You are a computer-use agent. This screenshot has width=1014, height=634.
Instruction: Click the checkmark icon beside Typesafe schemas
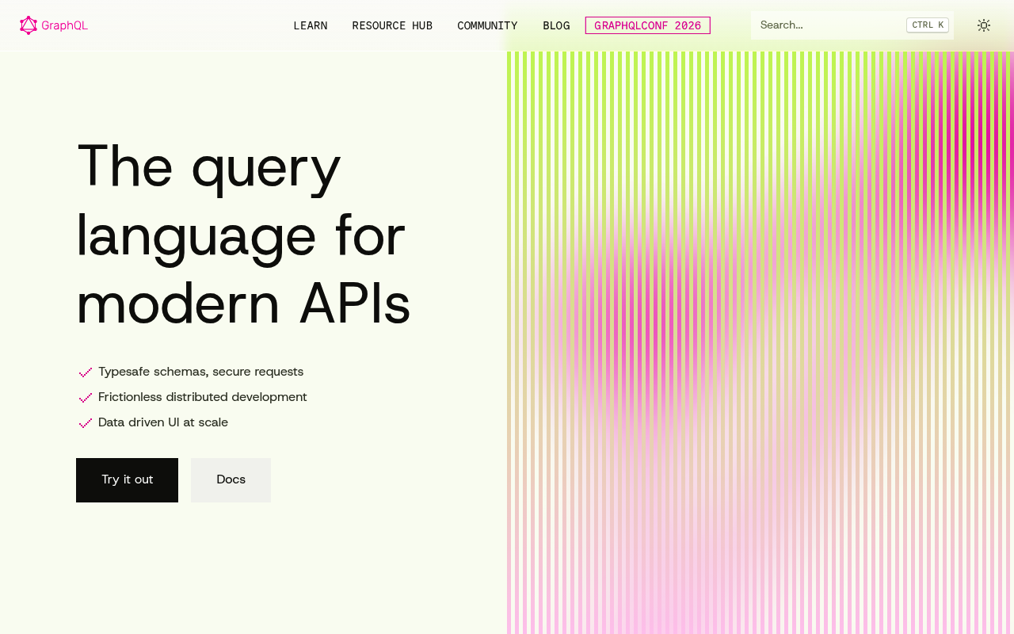(x=86, y=372)
